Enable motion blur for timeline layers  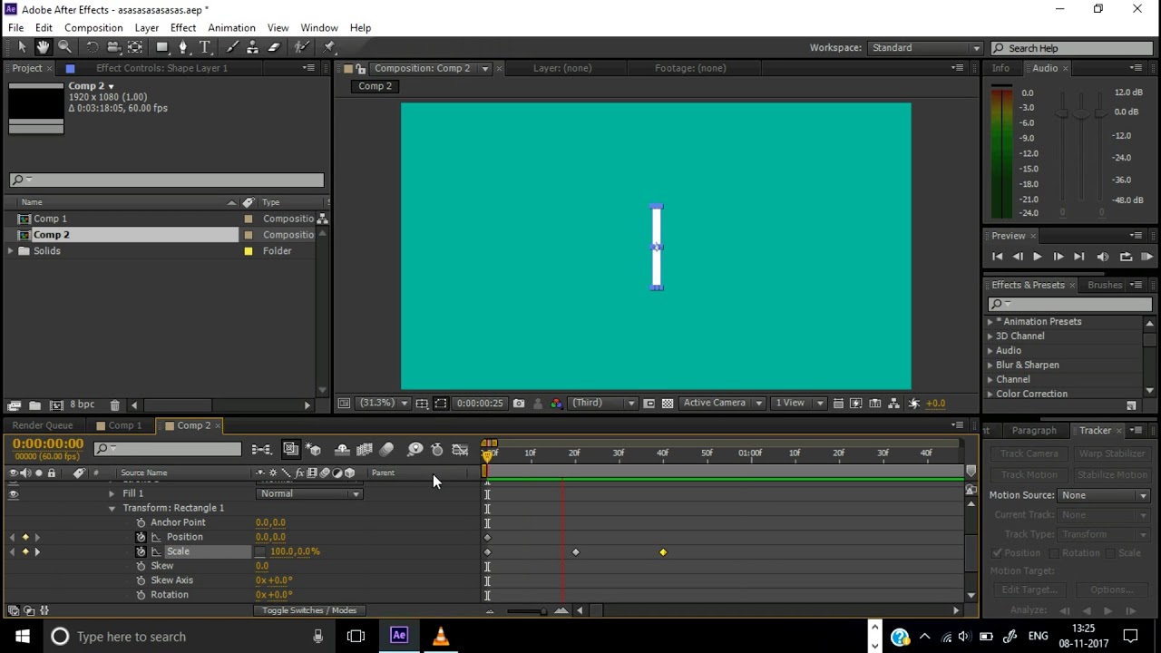click(386, 450)
